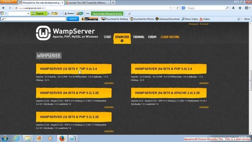
Task: Switch to the Joomla tab
Action: click(x=87, y=3)
